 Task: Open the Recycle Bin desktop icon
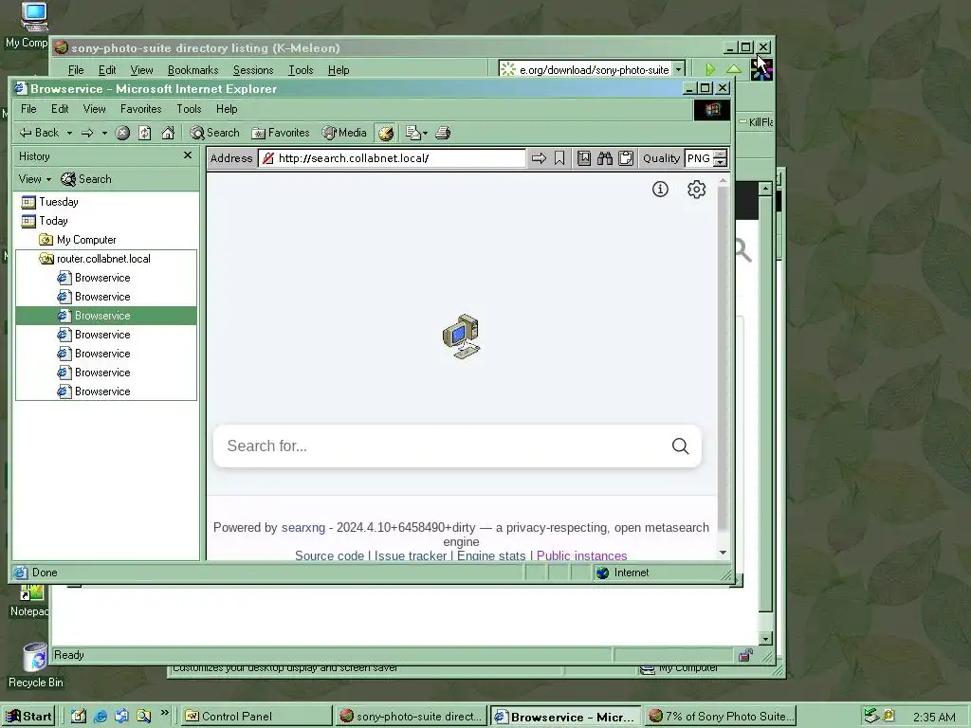(35, 666)
